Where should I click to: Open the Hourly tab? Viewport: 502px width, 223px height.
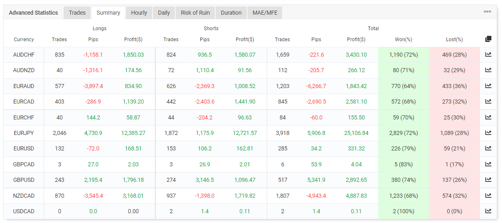139,13
